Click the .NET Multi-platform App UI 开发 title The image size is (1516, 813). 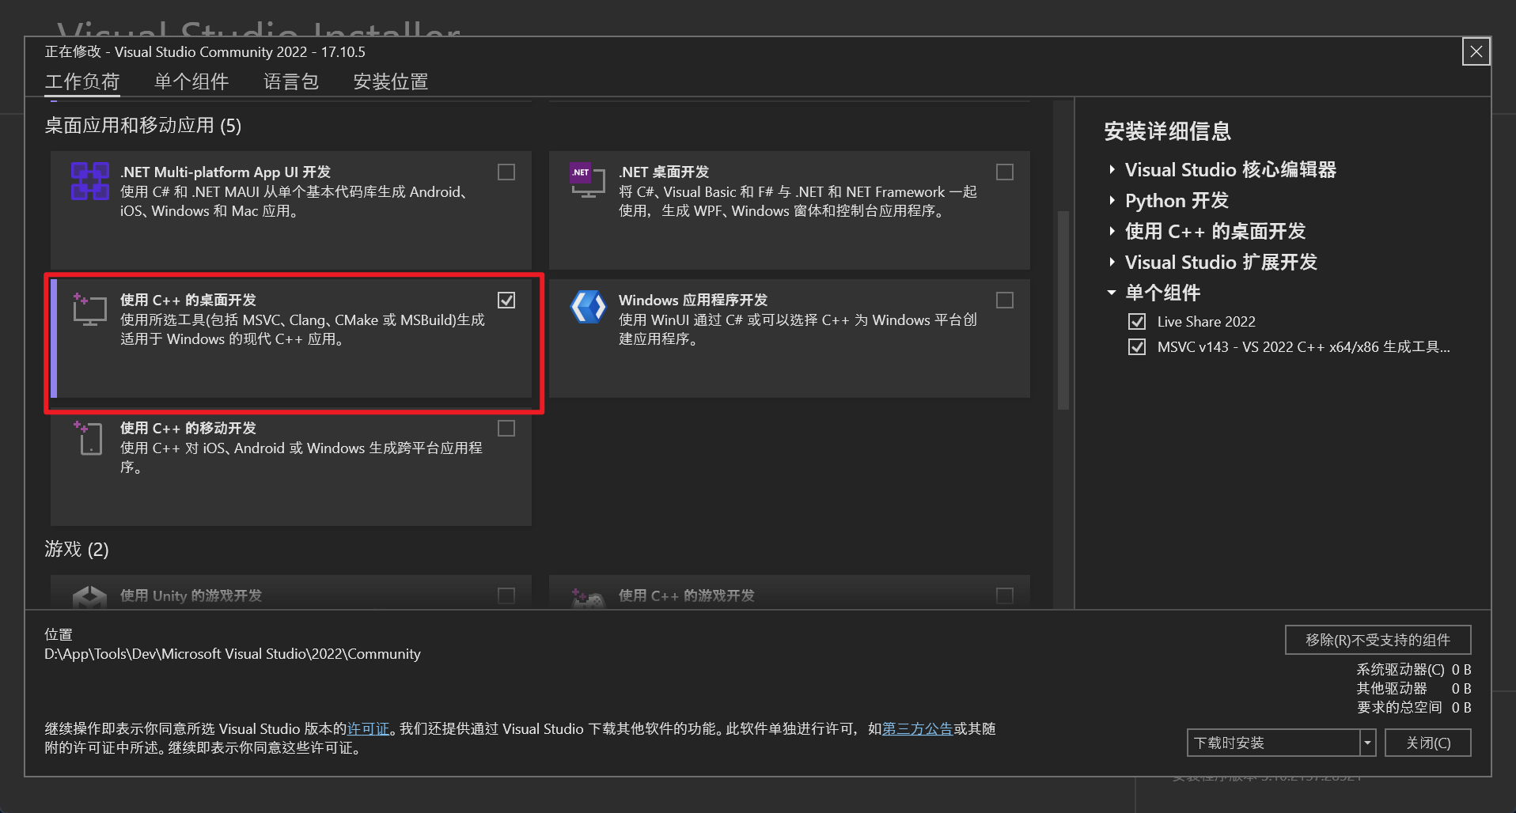click(226, 172)
